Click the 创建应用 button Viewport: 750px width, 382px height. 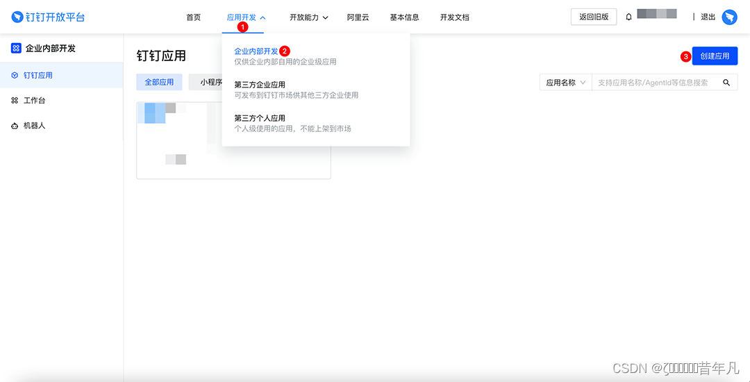715,56
